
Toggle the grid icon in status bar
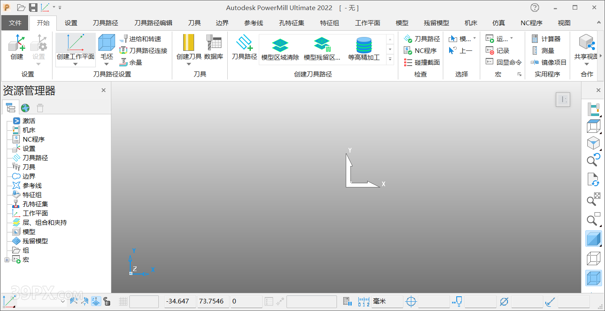[123, 301]
